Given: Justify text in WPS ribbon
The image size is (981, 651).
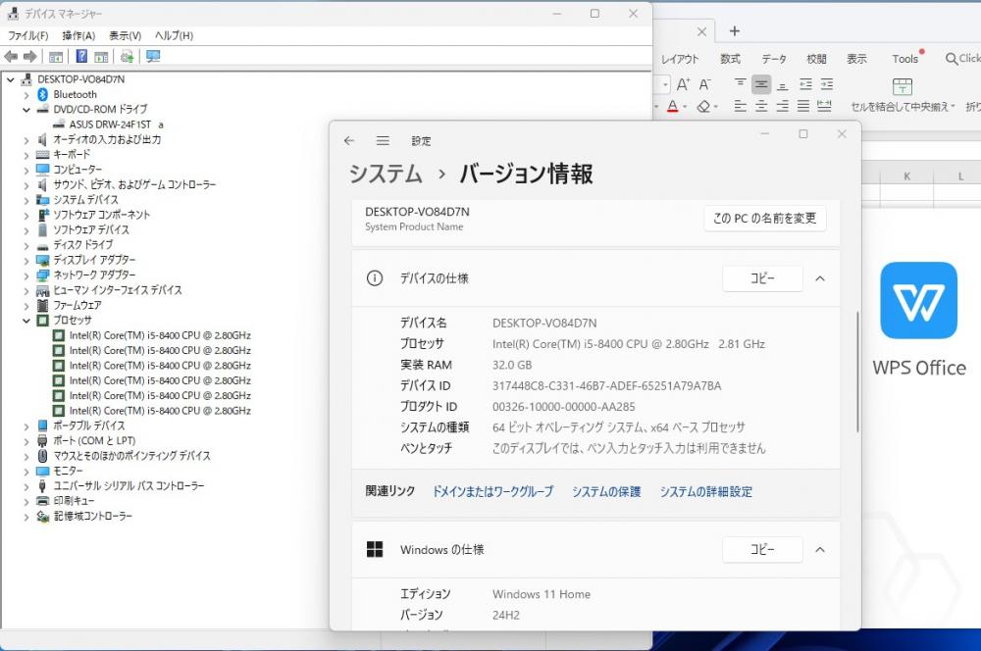Looking at the screenshot, I should coord(803,106).
